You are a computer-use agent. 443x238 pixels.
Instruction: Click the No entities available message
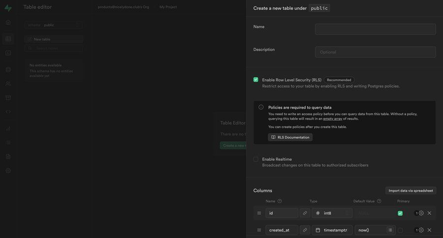(x=45, y=65)
